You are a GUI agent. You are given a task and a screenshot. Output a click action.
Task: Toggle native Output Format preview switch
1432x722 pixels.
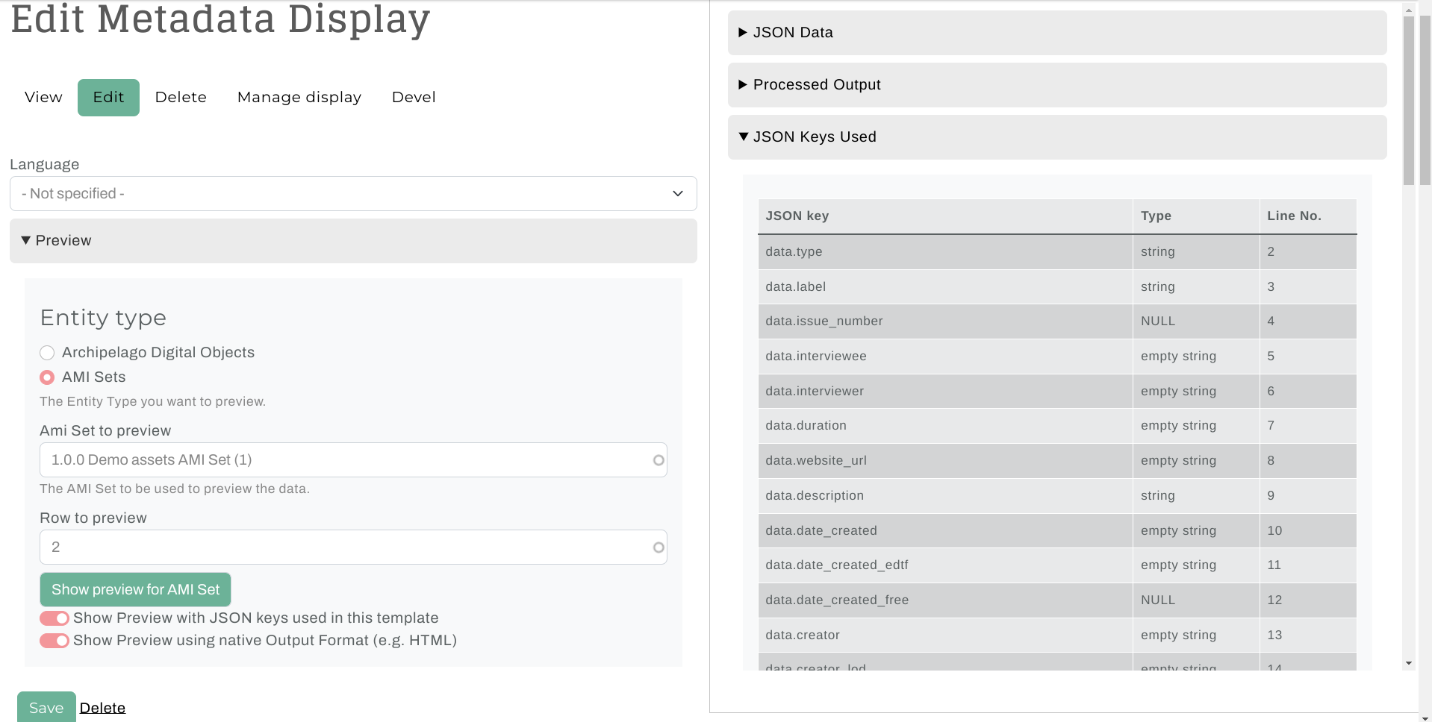pyautogui.click(x=55, y=641)
